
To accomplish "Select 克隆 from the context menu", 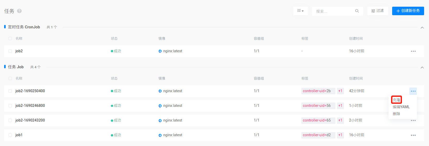I will click(396, 100).
